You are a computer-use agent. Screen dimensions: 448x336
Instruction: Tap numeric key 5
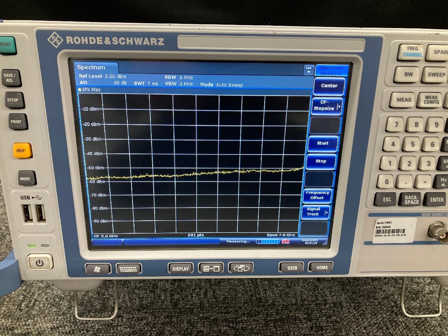coord(412,144)
